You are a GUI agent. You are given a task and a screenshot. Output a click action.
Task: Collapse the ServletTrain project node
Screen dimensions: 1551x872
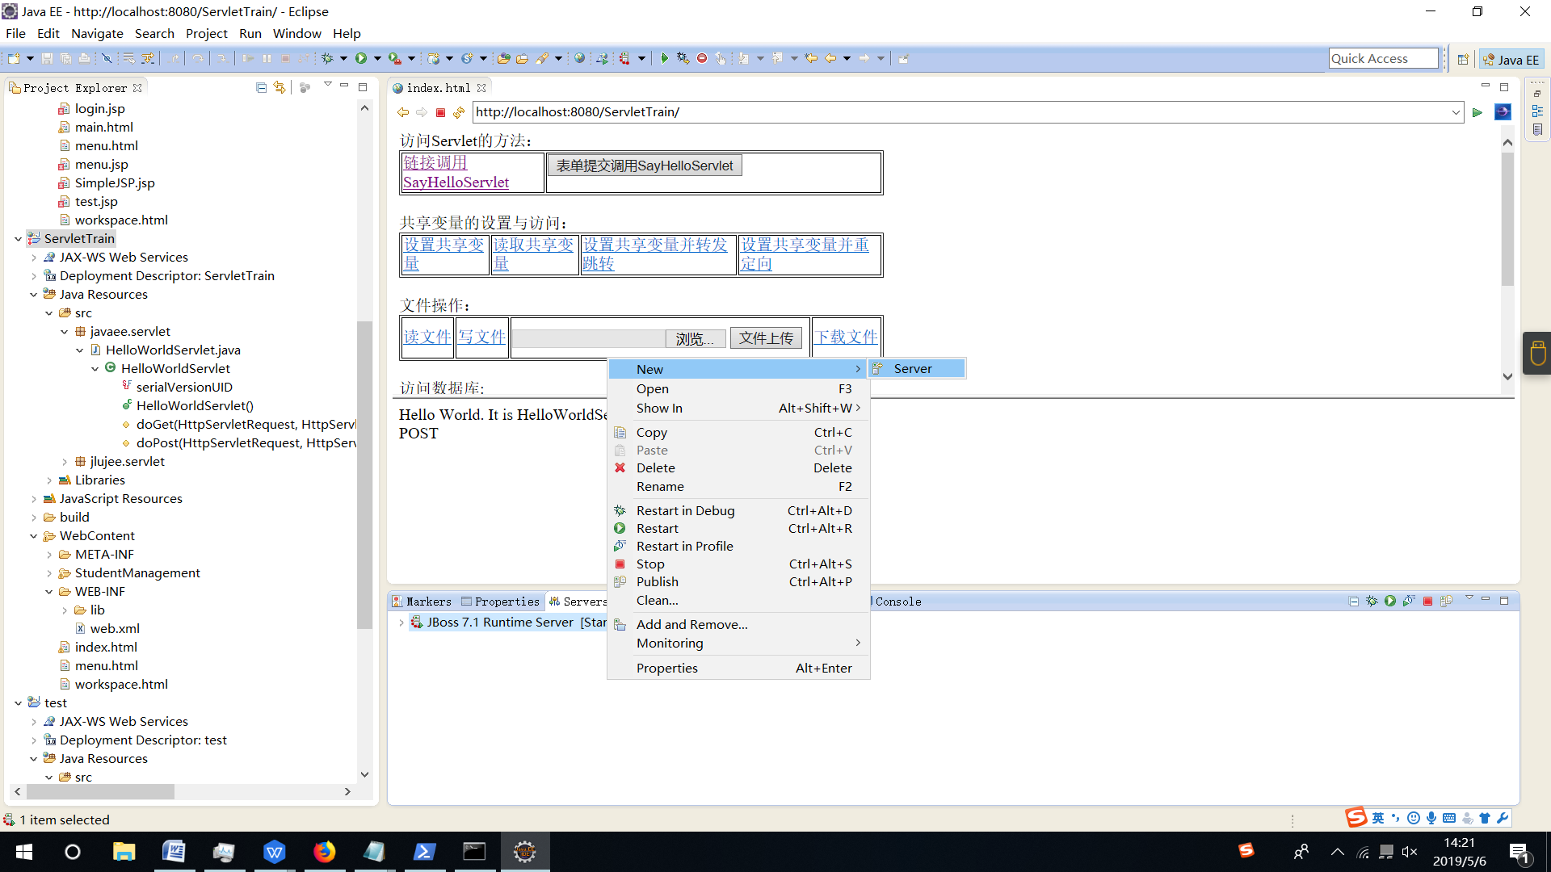[x=18, y=238]
